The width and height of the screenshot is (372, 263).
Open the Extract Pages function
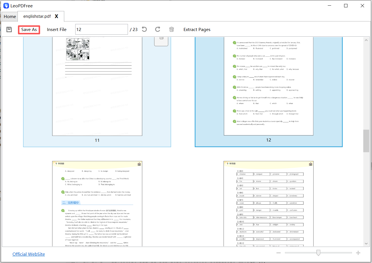(197, 29)
